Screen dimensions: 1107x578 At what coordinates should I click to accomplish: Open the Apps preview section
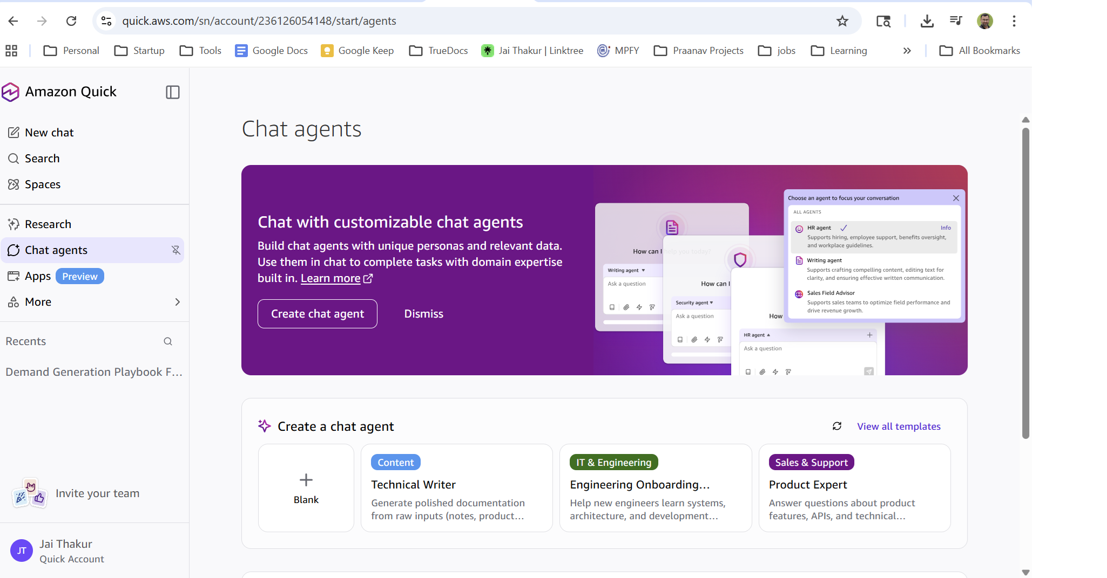point(38,276)
